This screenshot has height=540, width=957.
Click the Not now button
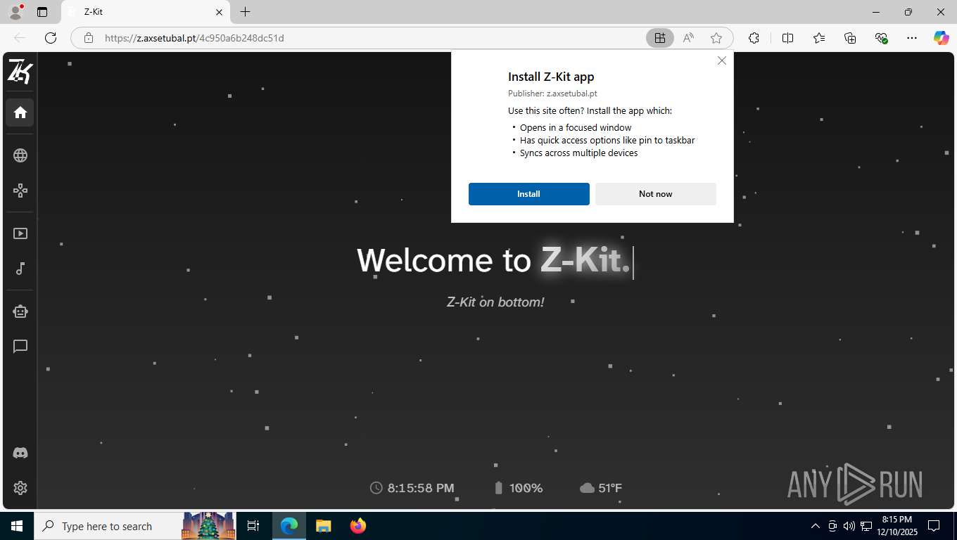pyautogui.click(x=655, y=194)
